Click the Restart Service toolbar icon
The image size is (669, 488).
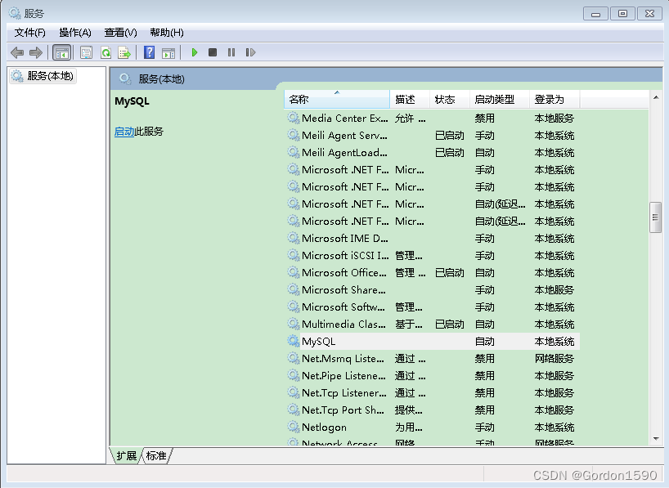click(x=250, y=51)
